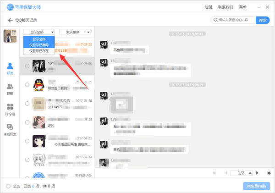Image resolution: width=275 pixels, height=193 pixels.
Task: Click the magnifier icon in the search box
Action: click(215, 20)
